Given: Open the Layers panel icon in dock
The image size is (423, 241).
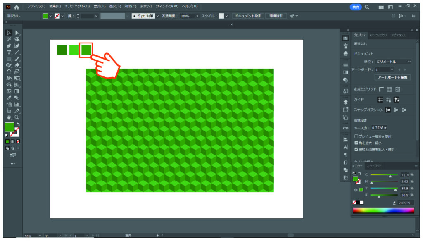Looking at the screenshot, I should 346,102.
